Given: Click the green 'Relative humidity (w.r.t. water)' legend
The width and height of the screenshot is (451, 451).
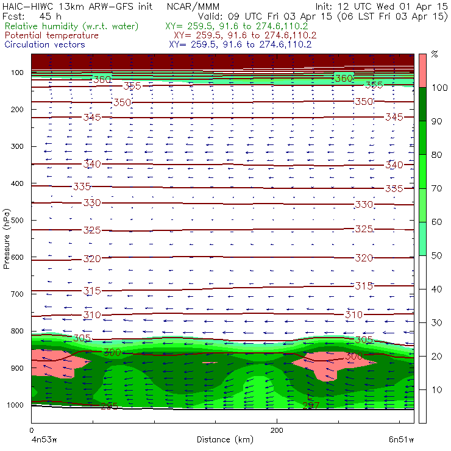Looking at the screenshot, I should (72, 26).
